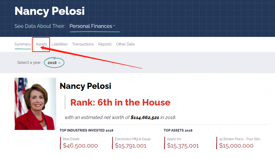Viewport: 275px width, 158px height.
Task: Switch to the Summary tab
Action: point(23,44)
